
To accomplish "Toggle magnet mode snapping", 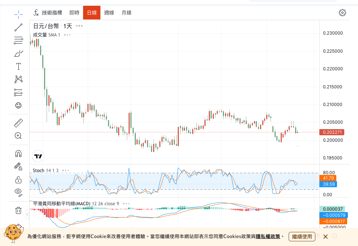I will tap(18, 154).
